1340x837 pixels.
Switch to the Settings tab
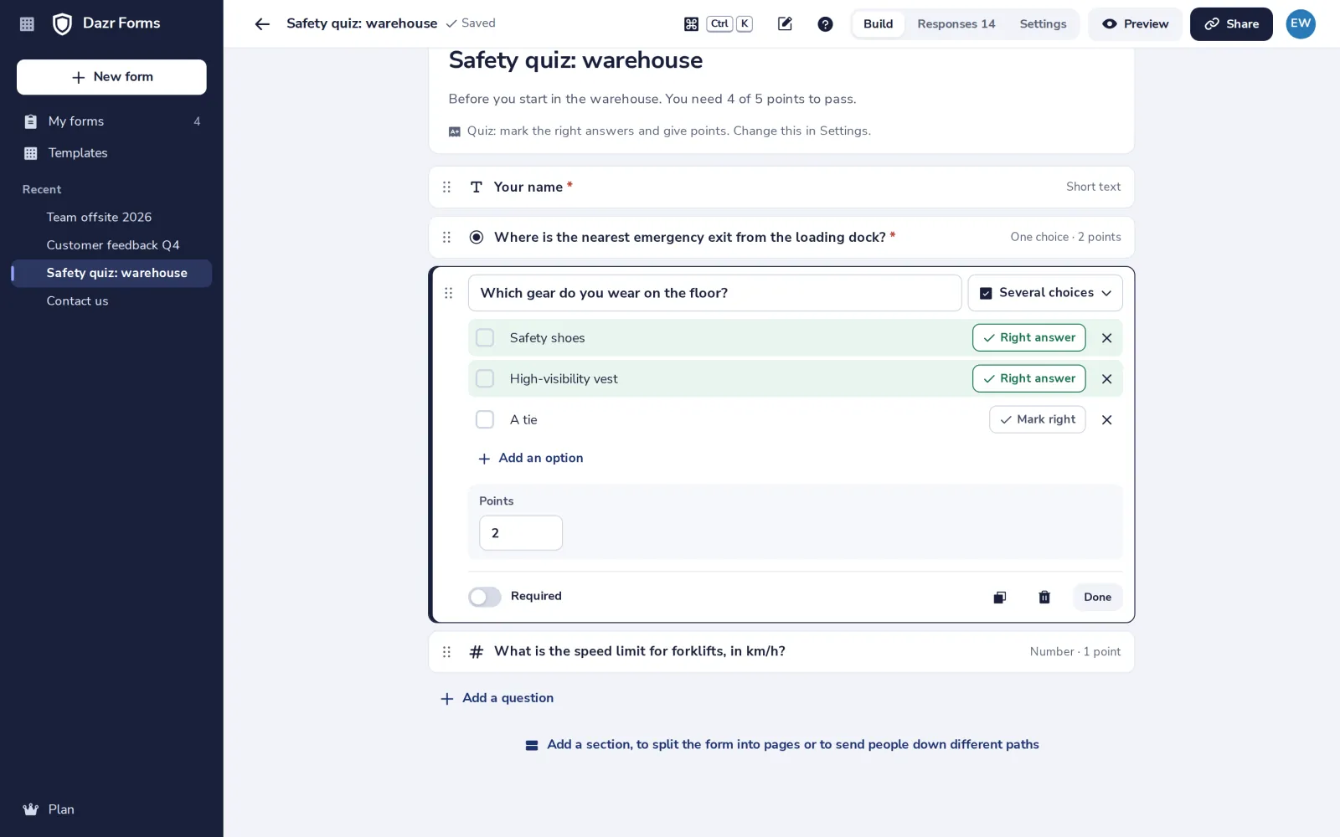1043,24
